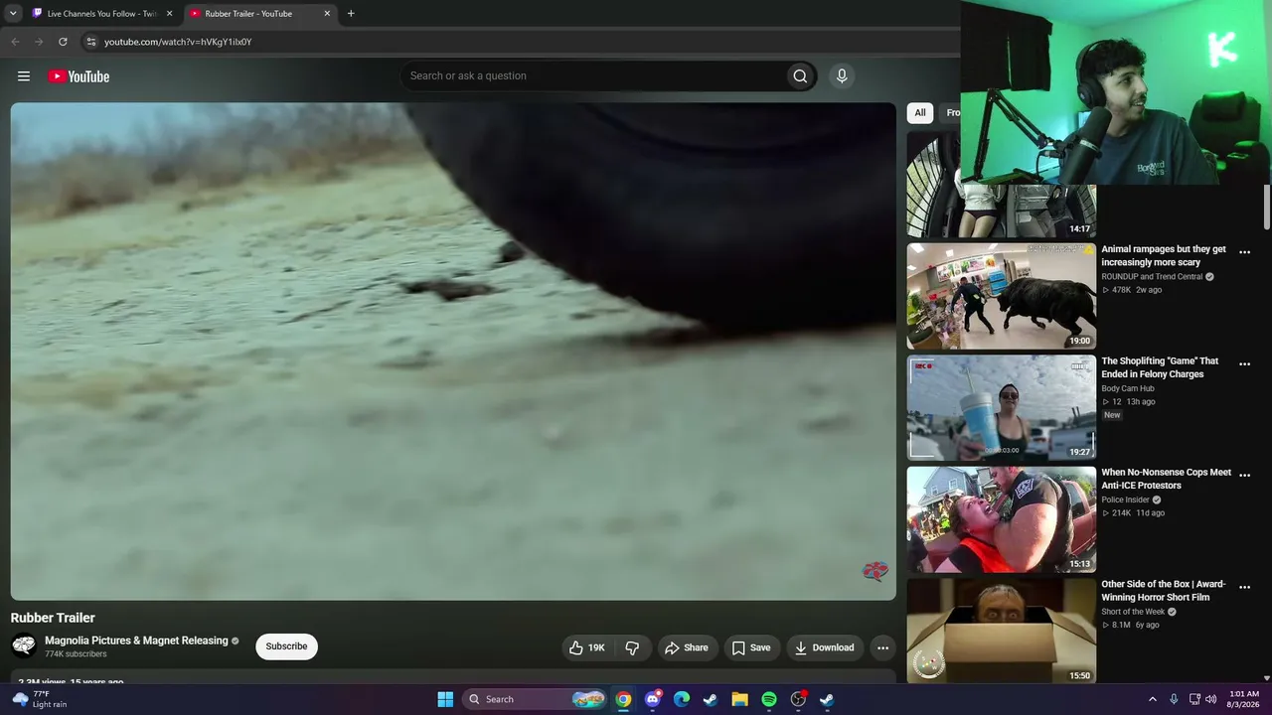Open options for Other Side of the Box
Viewport: 1272px width, 715px height.
(1244, 588)
